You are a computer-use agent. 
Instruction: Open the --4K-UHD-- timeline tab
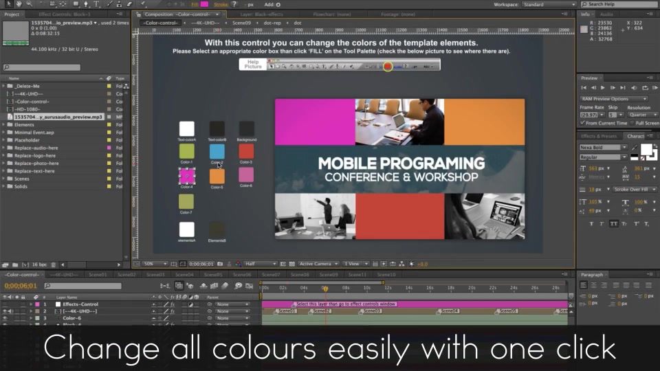pos(63,275)
